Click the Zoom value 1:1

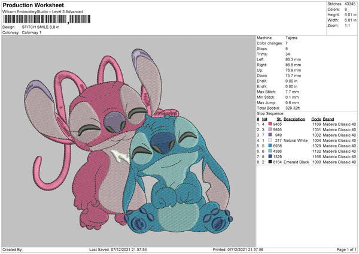(x=347, y=26)
